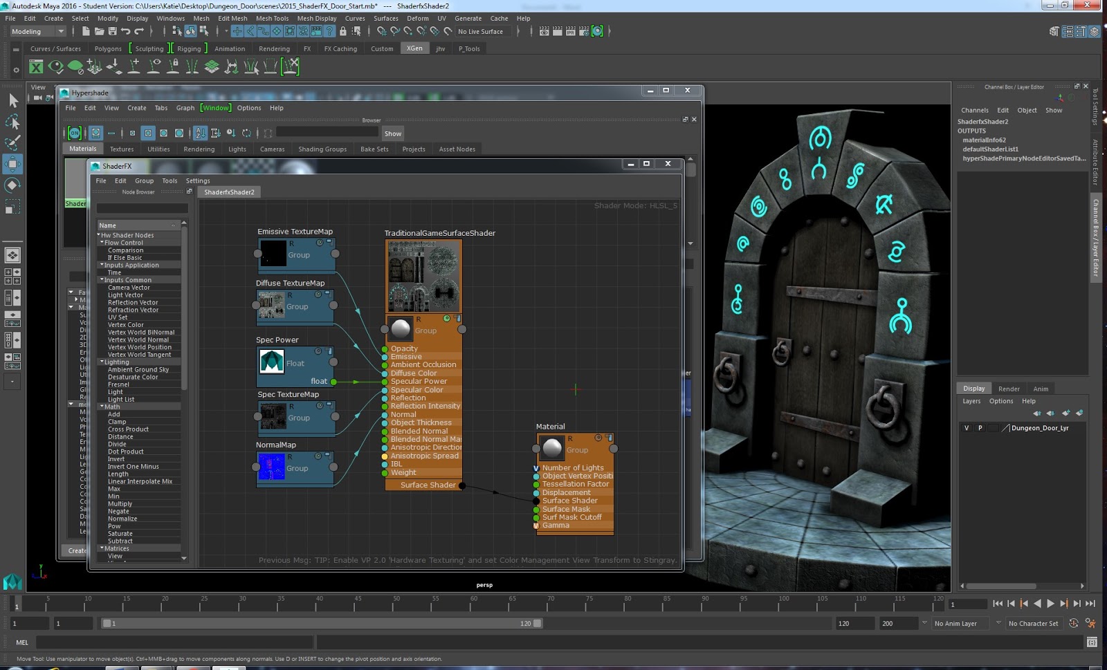Click the Move tool icon in left toolbox
Viewport: 1107px width, 670px height.
pos(12,163)
